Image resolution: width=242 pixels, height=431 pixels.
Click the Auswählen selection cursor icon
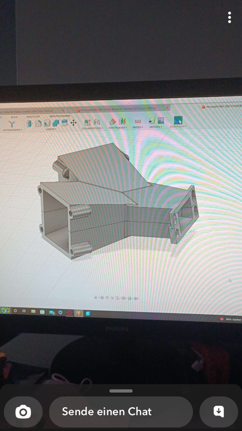(178, 120)
